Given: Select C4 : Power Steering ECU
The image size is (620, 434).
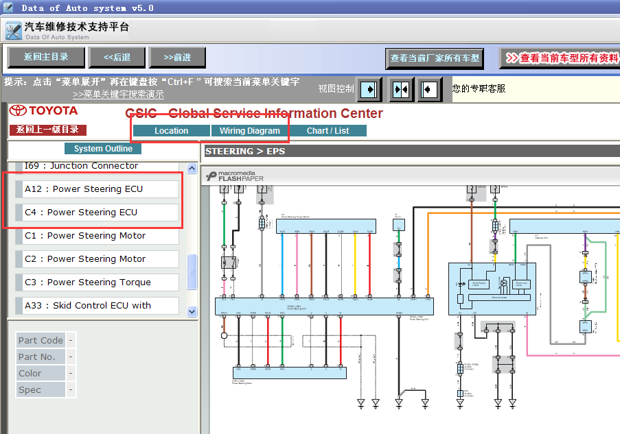Looking at the screenshot, I should (97, 212).
